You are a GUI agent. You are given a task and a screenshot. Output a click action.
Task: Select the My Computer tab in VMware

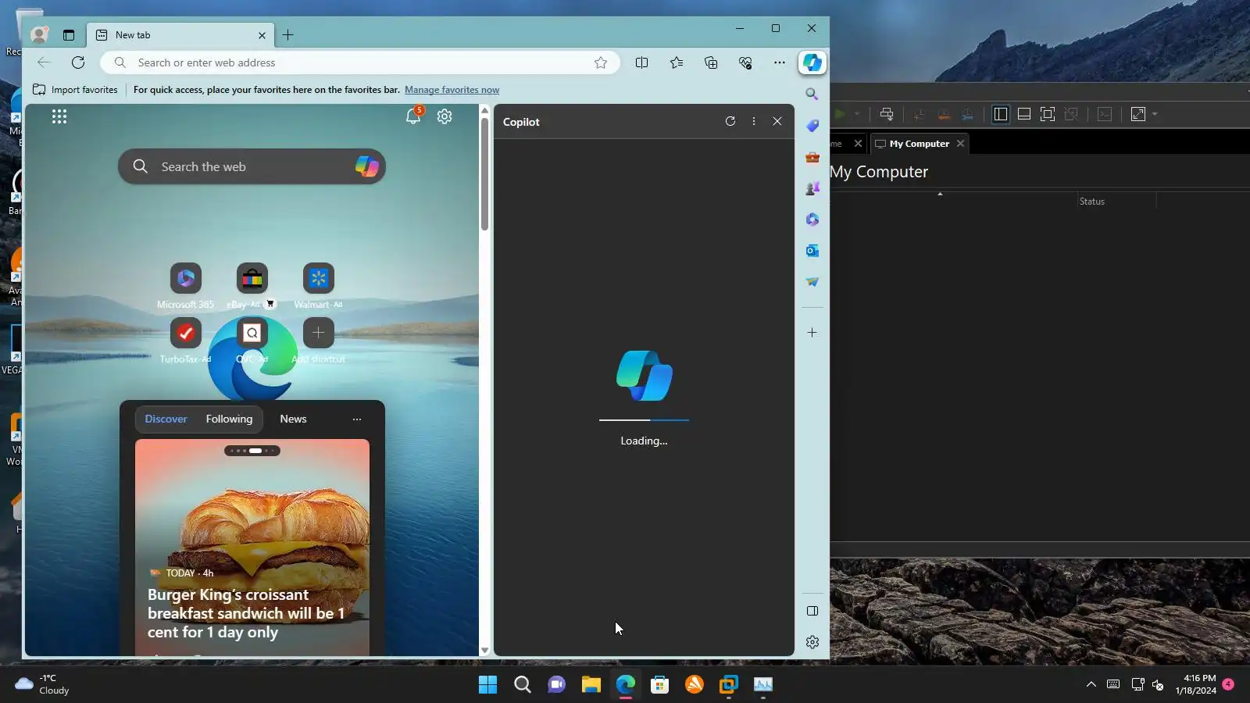919,144
